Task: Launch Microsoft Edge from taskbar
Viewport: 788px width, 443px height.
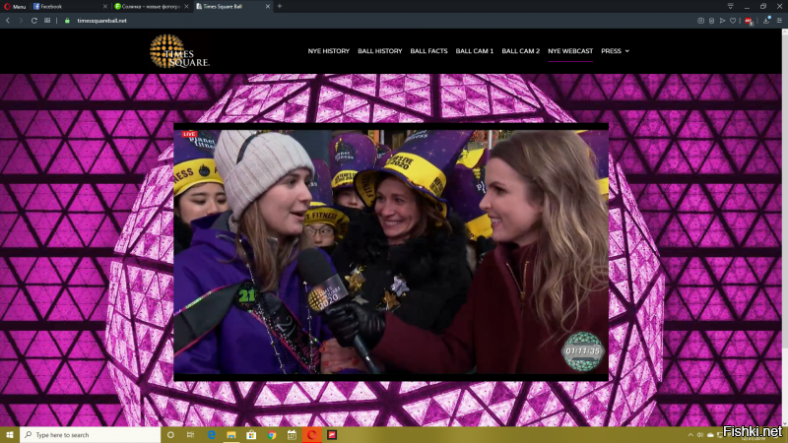Action: (212, 435)
